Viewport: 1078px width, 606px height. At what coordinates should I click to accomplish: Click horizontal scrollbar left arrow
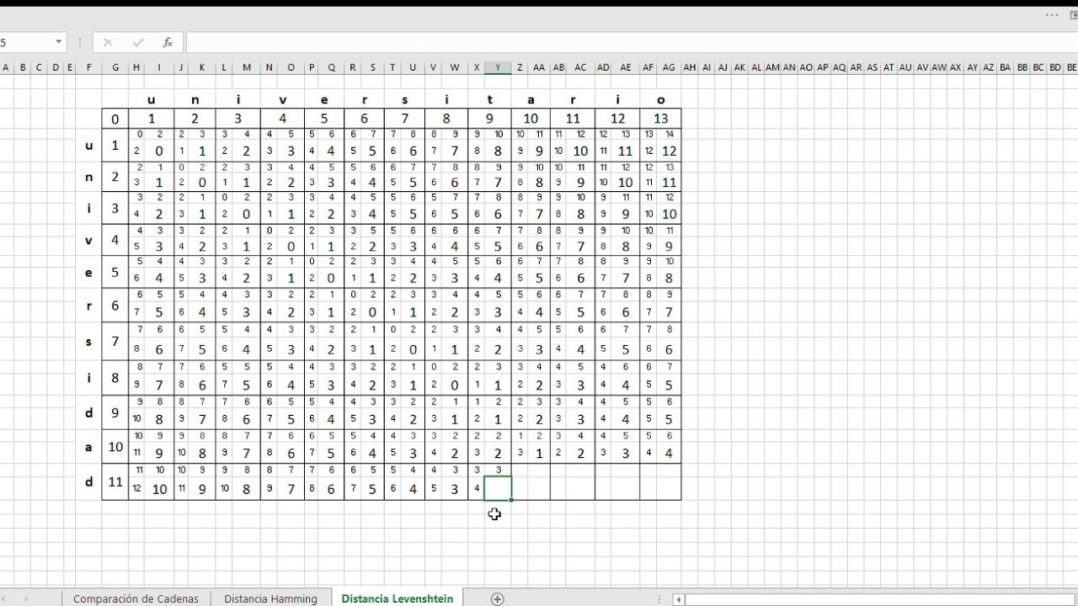point(679,599)
